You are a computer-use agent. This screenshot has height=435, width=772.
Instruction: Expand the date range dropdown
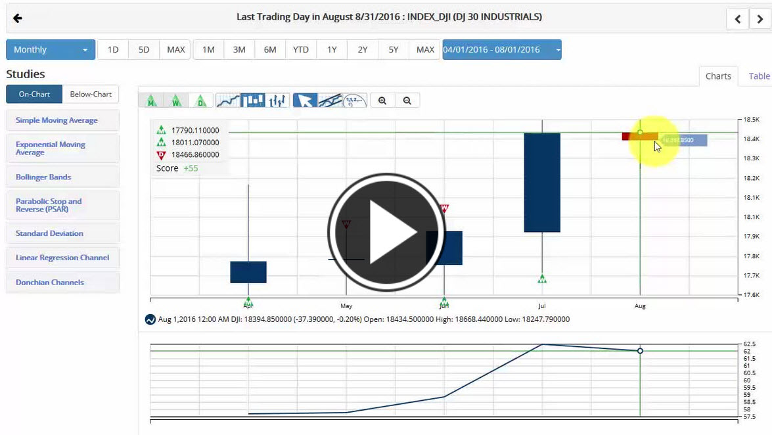tap(558, 50)
